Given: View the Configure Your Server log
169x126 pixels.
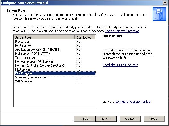Looking at the screenshot, I should coord(132,102).
